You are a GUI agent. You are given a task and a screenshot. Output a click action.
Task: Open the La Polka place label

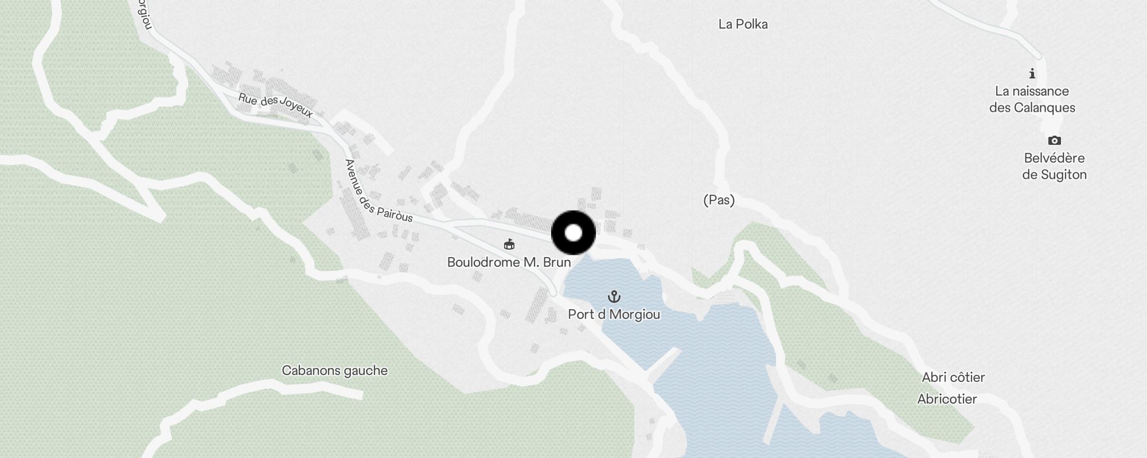click(x=743, y=24)
